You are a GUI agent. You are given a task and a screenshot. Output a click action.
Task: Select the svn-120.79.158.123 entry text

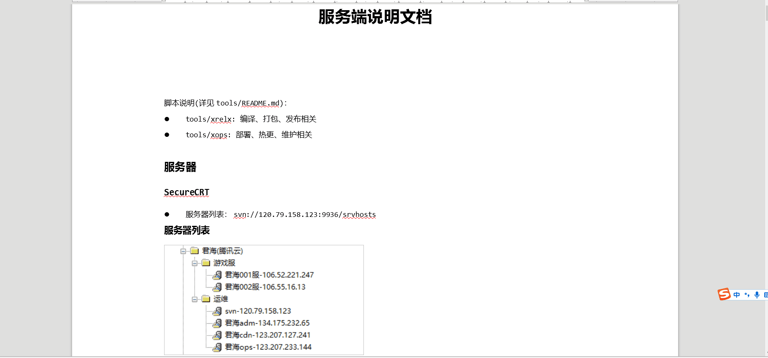(x=258, y=311)
